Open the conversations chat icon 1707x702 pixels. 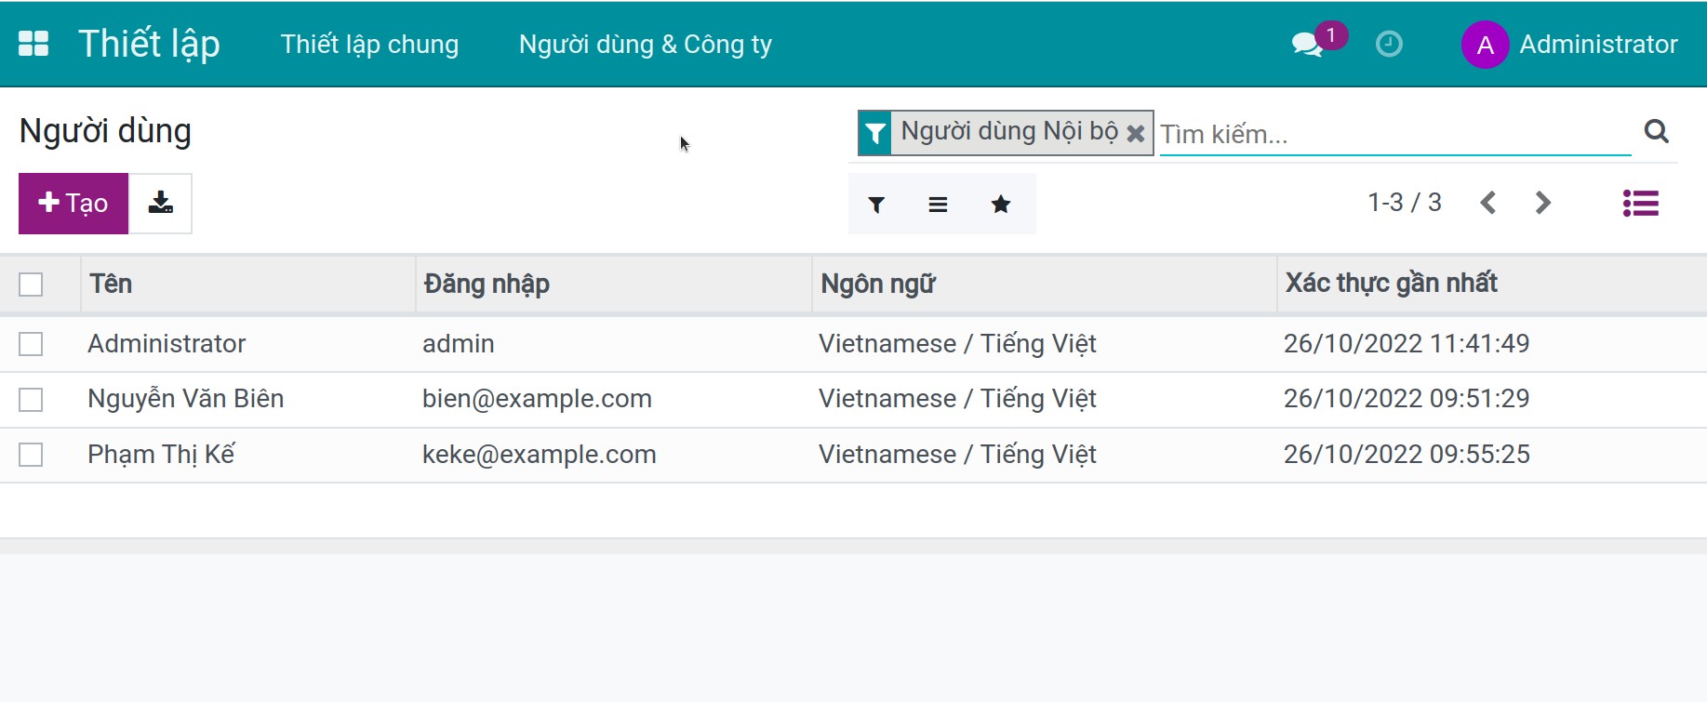tap(1307, 44)
